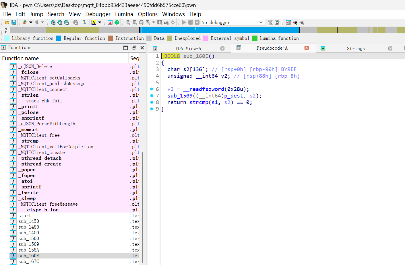
Task: Toggle breakpoint dot on line 8
Action: (x=152, y=102)
